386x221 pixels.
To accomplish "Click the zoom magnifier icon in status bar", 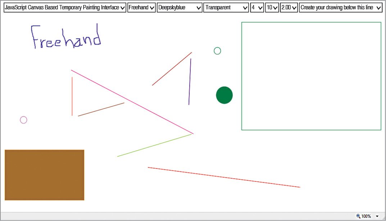I will (358, 216).
